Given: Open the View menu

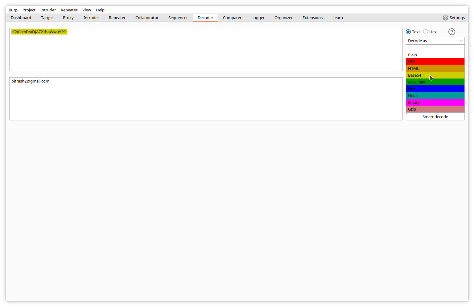Looking at the screenshot, I should (87, 10).
